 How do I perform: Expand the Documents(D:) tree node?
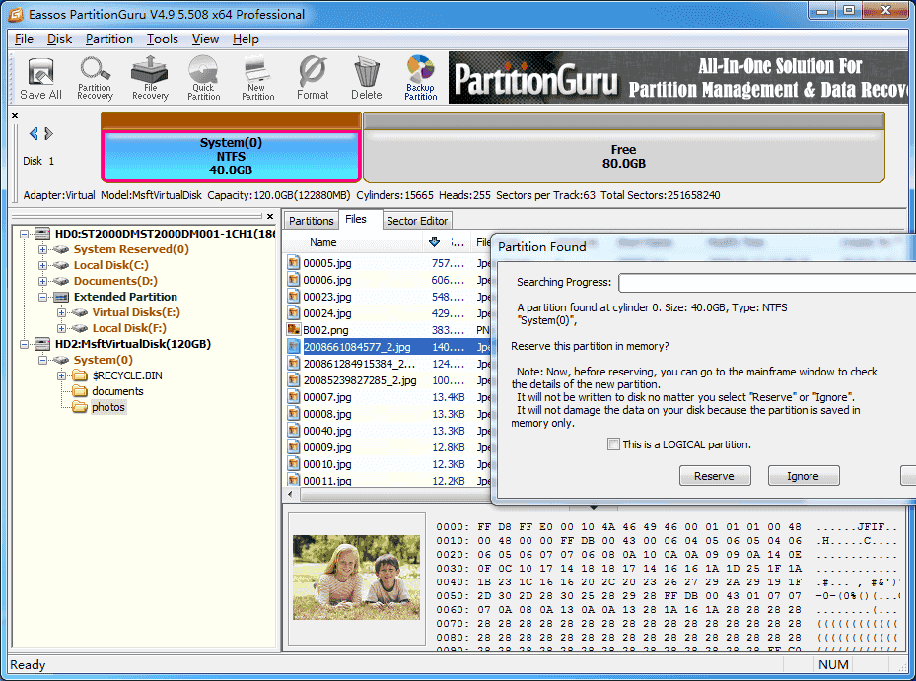(x=42, y=281)
